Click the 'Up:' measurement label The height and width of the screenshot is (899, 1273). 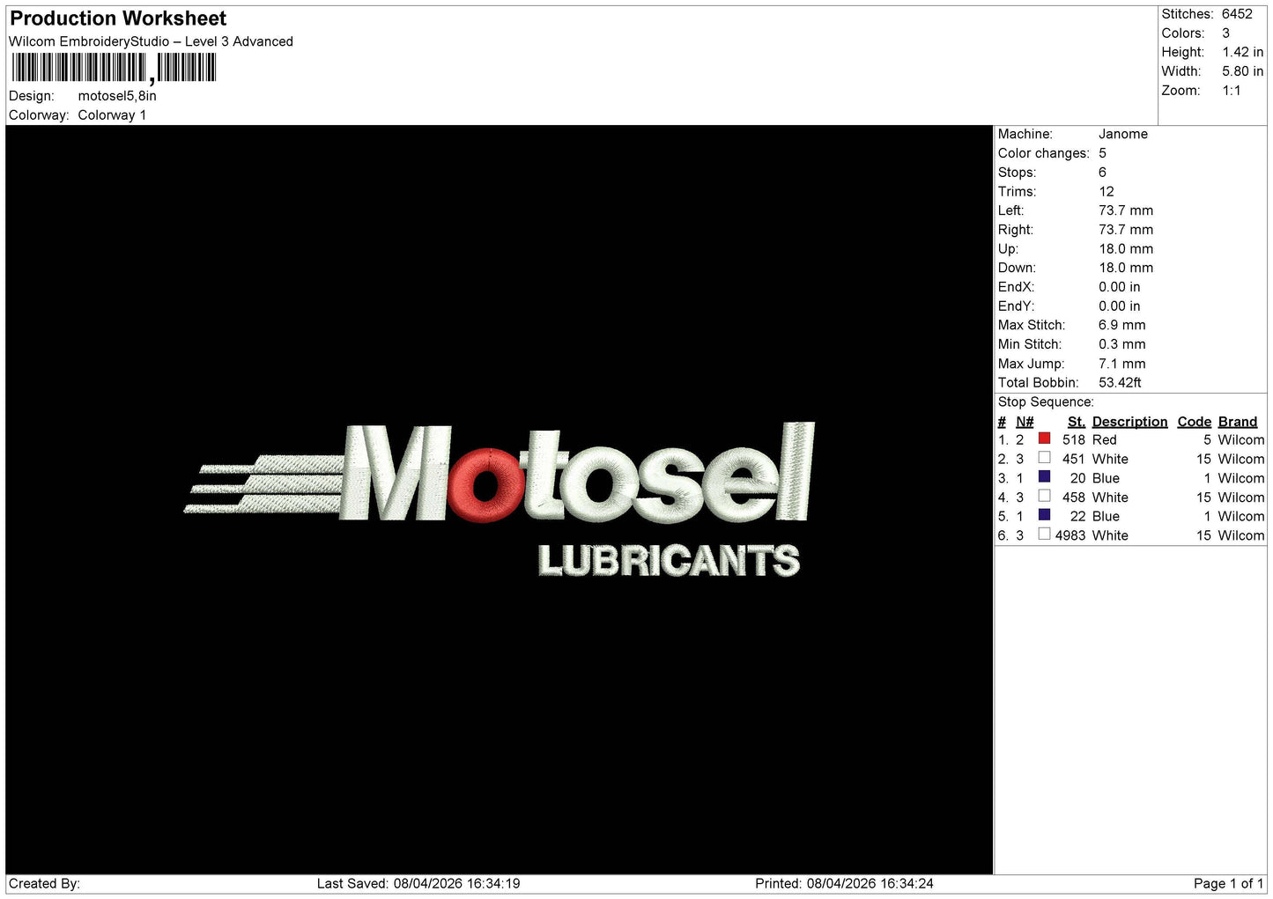pos(1008,249)
